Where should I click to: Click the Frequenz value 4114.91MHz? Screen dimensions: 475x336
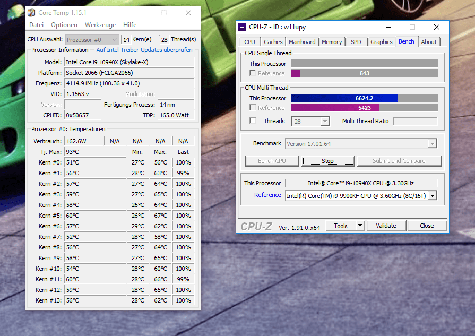129,83
